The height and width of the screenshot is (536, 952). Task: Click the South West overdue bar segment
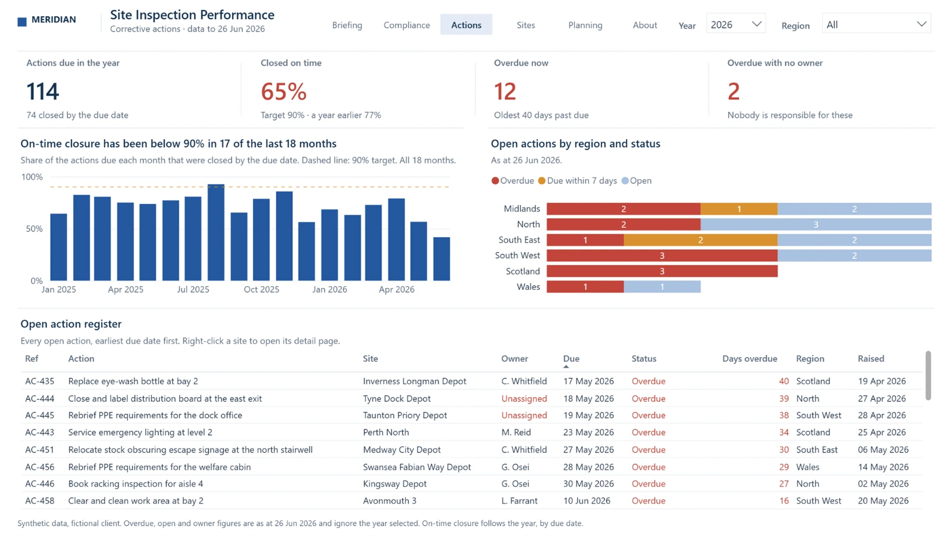(662, 256)
